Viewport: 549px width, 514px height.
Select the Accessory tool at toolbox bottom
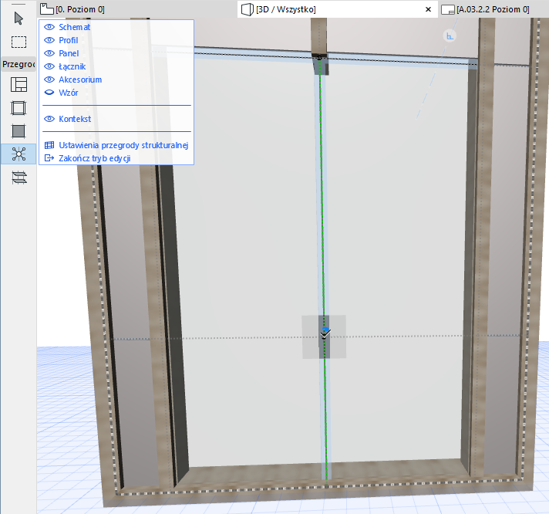coord(19,177)
